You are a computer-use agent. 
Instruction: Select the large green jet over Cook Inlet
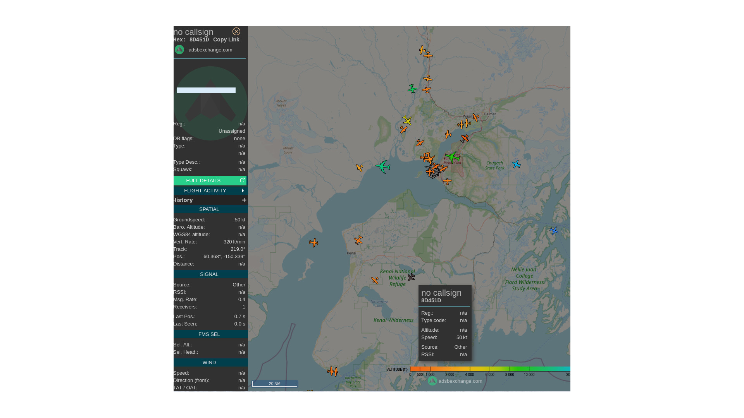[383, 166]
